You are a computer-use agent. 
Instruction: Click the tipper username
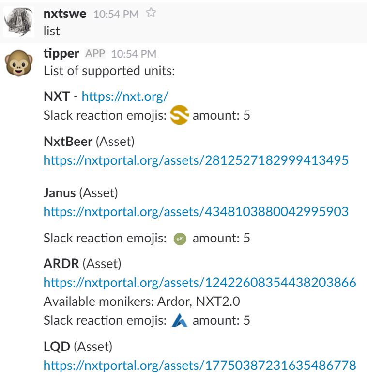(x=61, y=53)
